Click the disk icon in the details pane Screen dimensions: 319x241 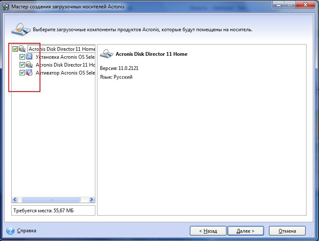(x=107, y=54)
